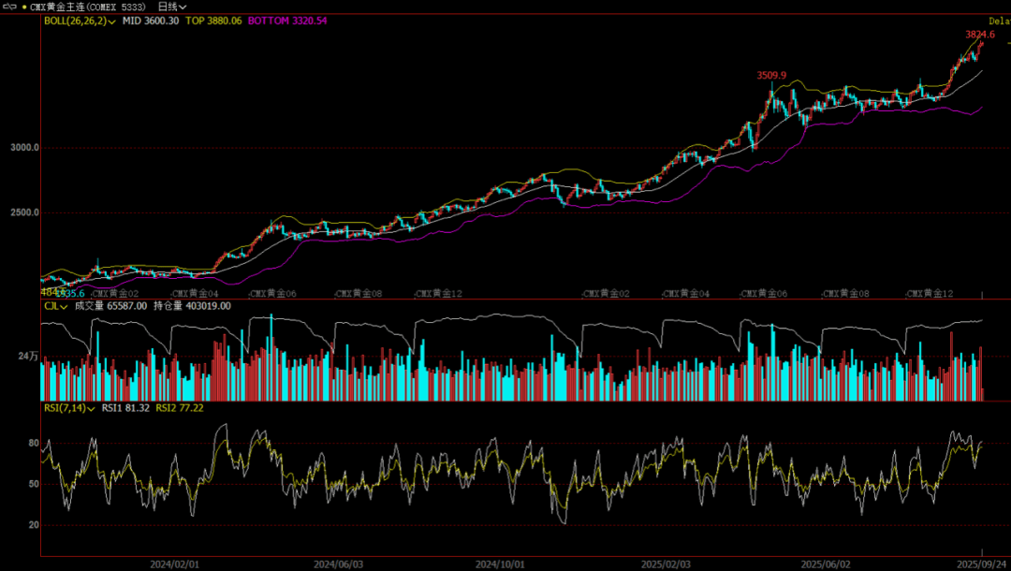Select the 2024/02/01 date on time axis
The height and width of the screenshot is (571, 1011).
(x=175, y=564)
